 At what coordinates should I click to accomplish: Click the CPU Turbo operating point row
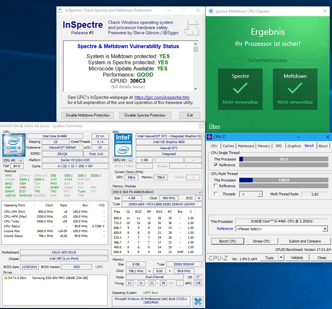(55, 221)
